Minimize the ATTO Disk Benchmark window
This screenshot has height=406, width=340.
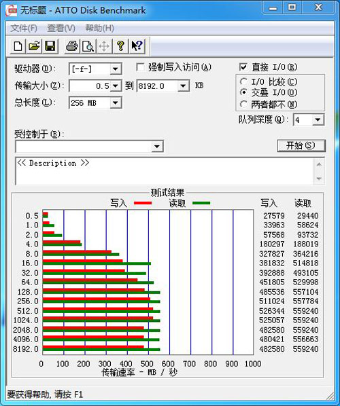[x=273, y=9]
